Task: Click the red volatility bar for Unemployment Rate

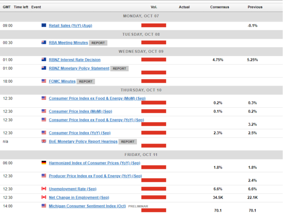Action: click(x=154, y=189)
